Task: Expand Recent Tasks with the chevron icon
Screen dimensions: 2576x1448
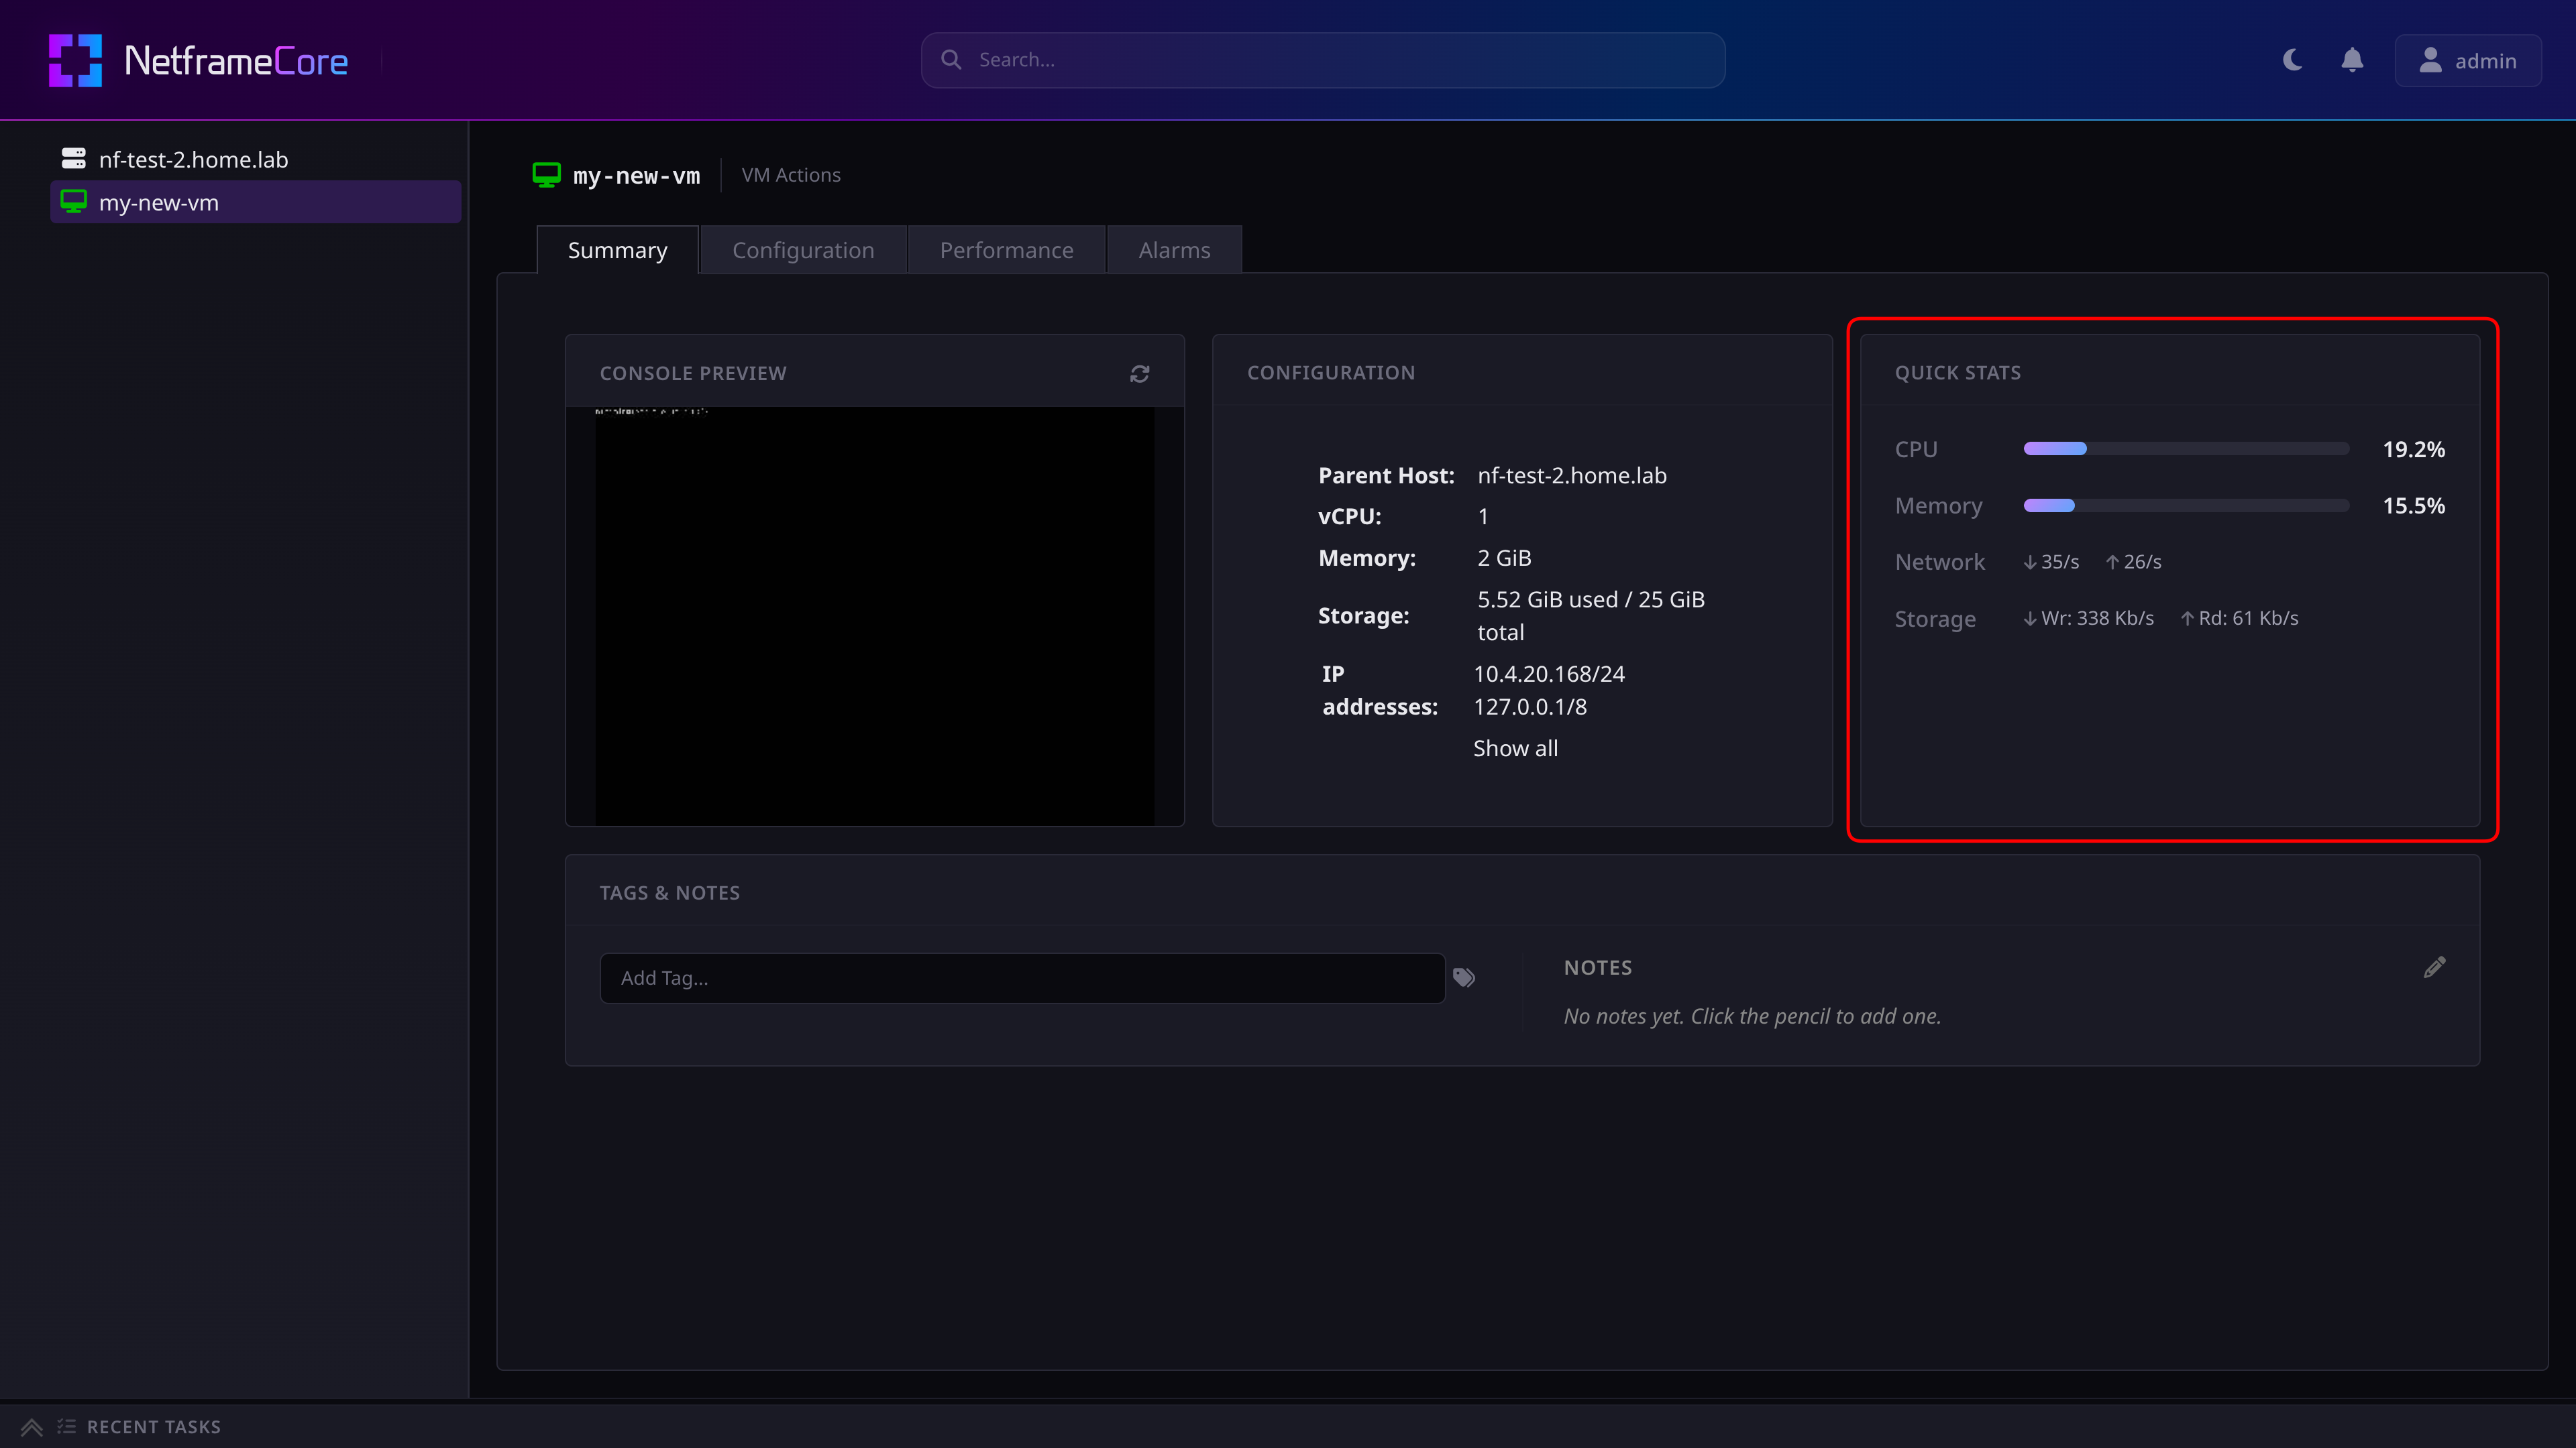Action: click(x=32, y=1427)
